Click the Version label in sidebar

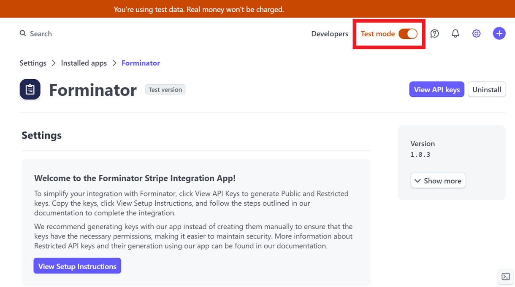click(423, 144)
